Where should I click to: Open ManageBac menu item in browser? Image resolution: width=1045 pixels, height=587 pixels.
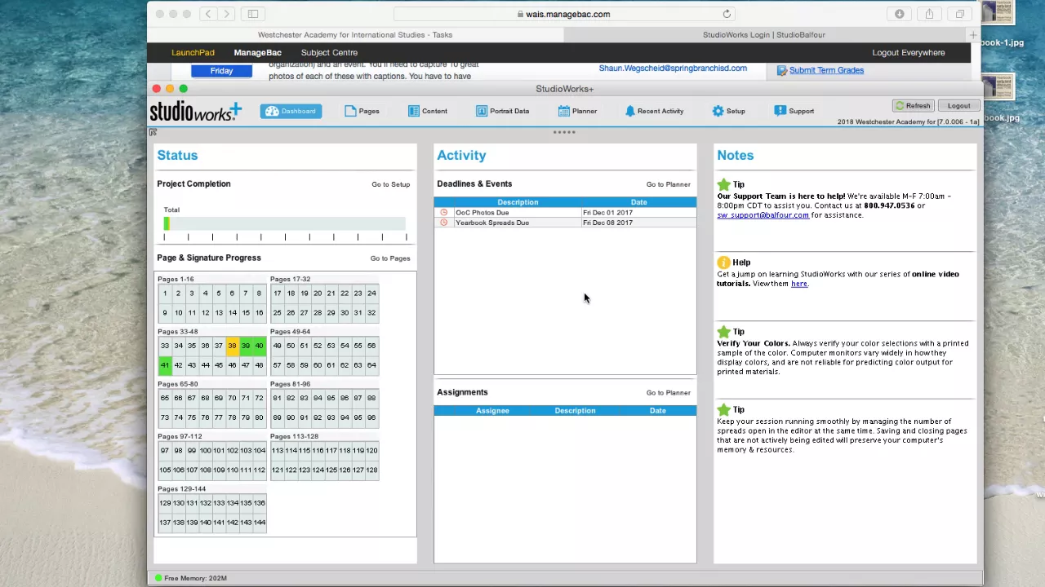257,52
